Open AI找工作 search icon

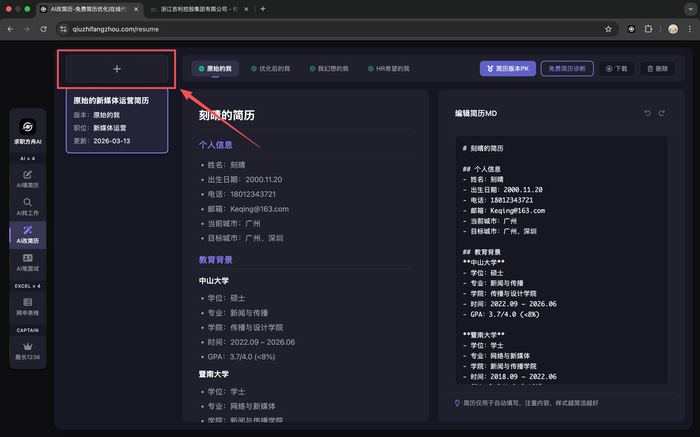[x=28, y=207]
